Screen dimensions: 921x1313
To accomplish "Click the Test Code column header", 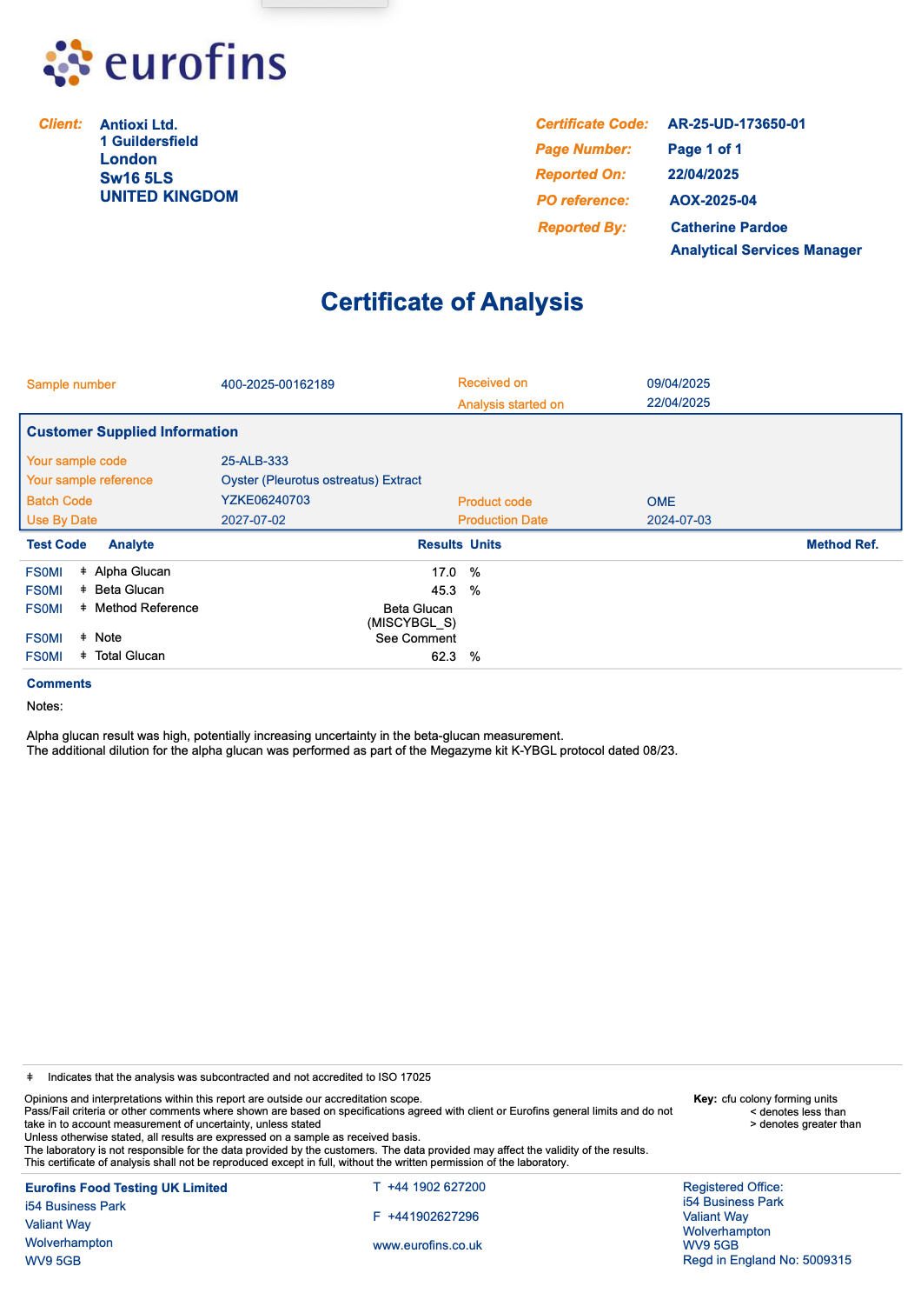I will (56, 544).
